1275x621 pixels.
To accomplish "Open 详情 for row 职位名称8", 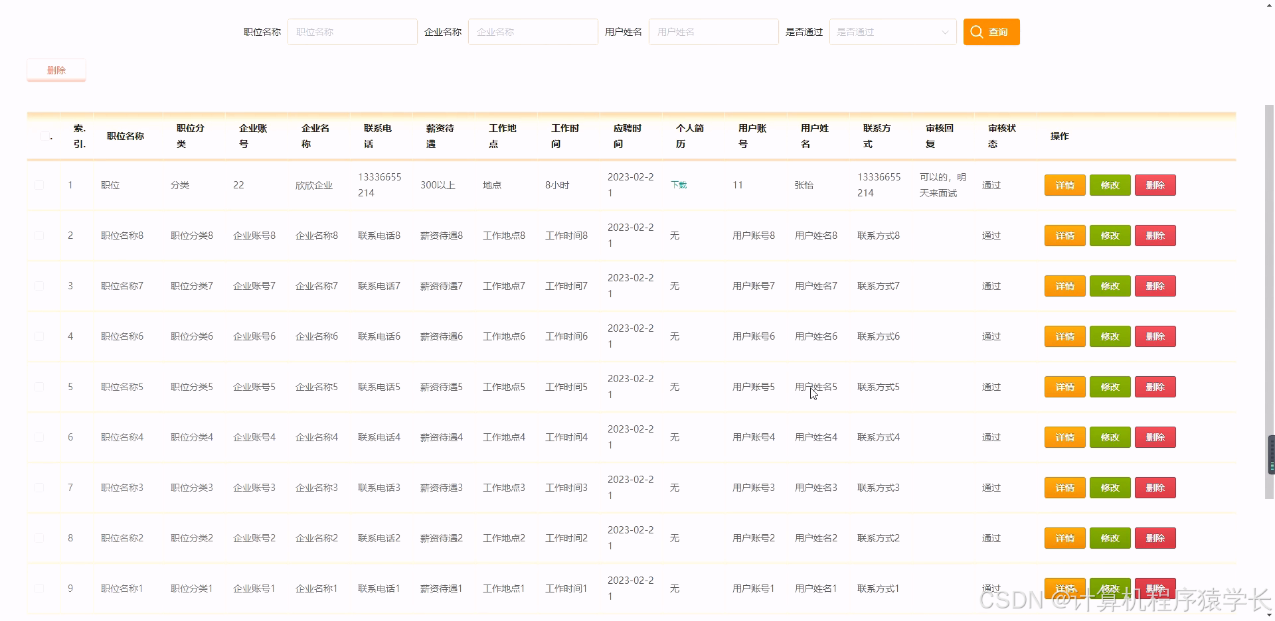I will click(1064, 236).
